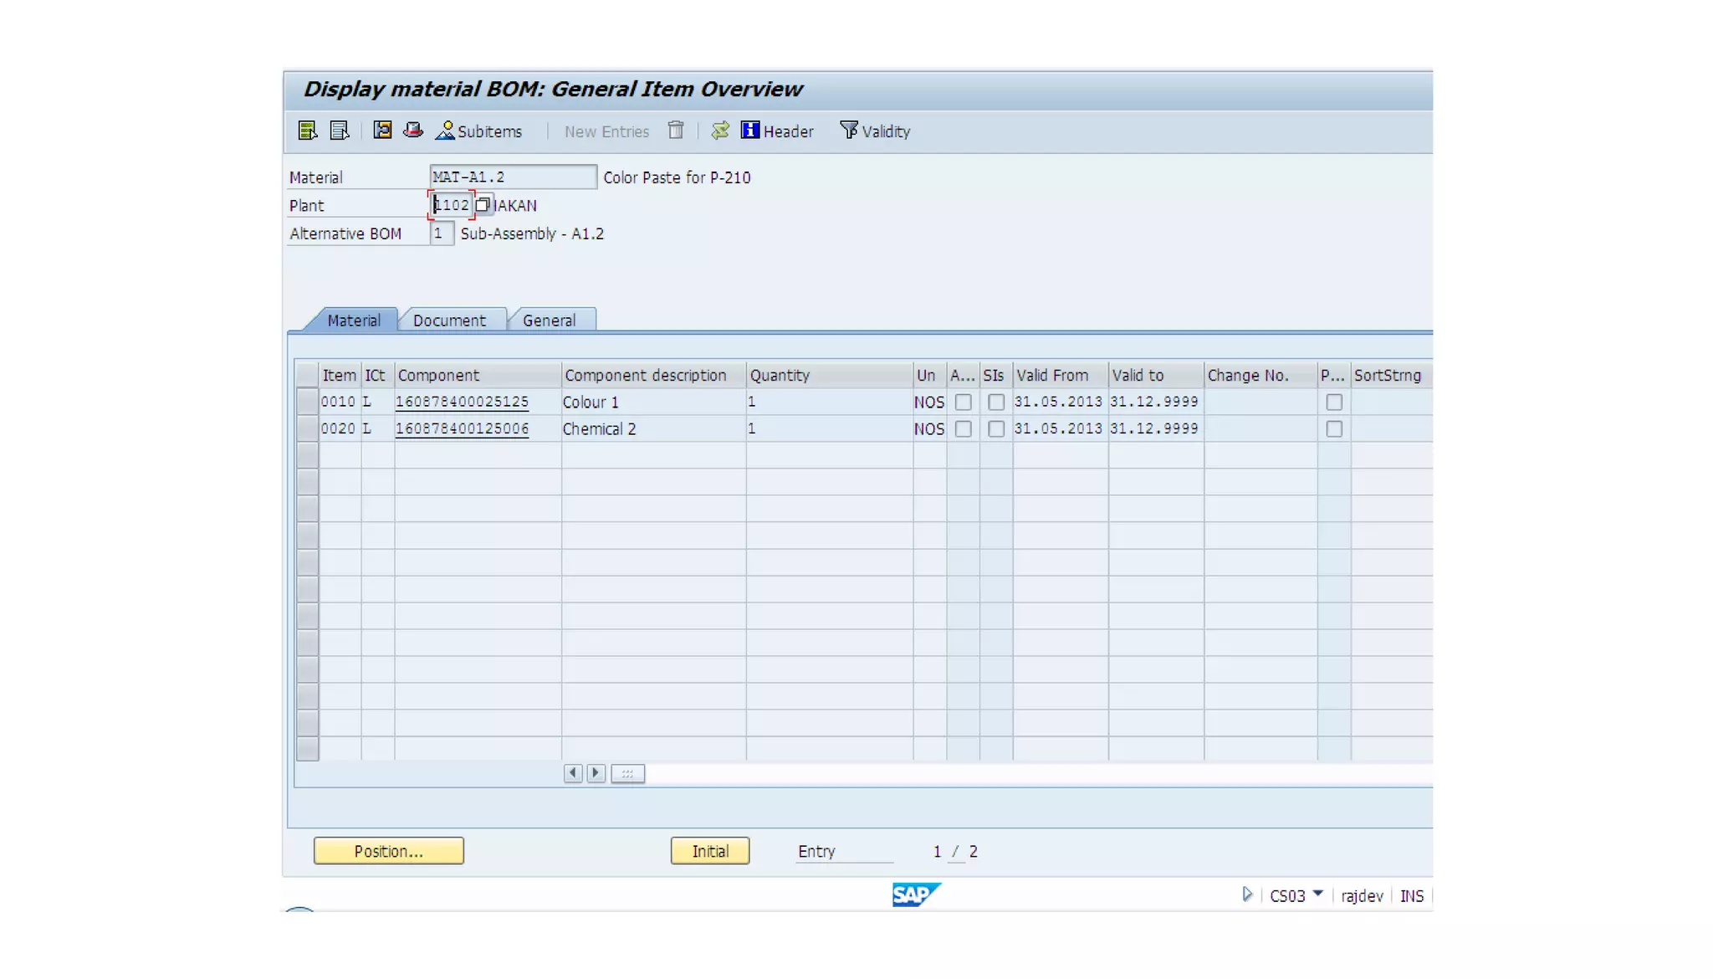Screen dimensions: 1713x979
Task: Select the row header for item 0020
Action: (x=307, y=428)
